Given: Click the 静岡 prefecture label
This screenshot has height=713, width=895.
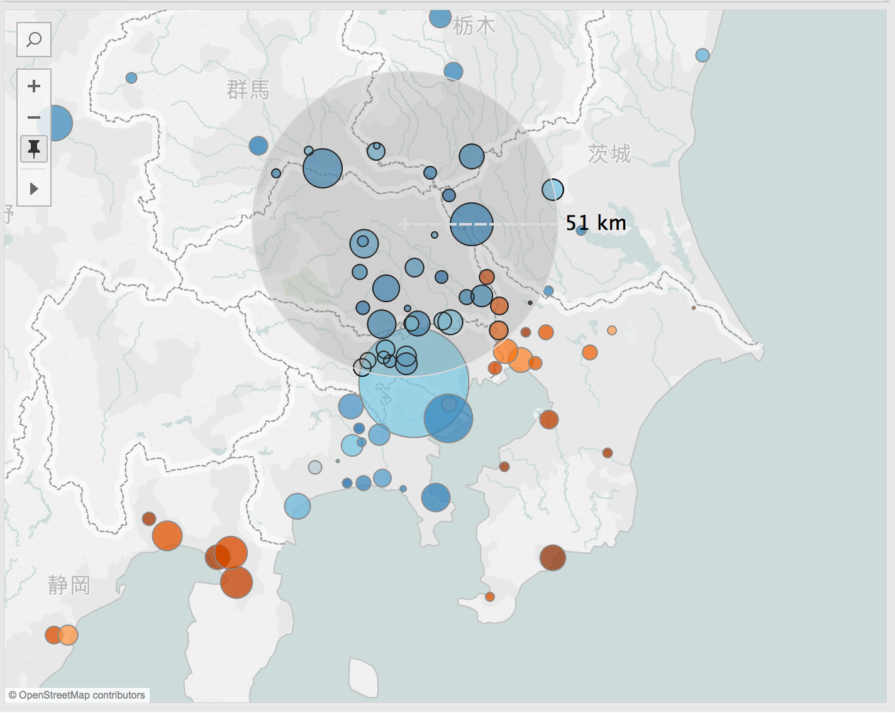Looking at the screenshot, I should coord(69,585).
